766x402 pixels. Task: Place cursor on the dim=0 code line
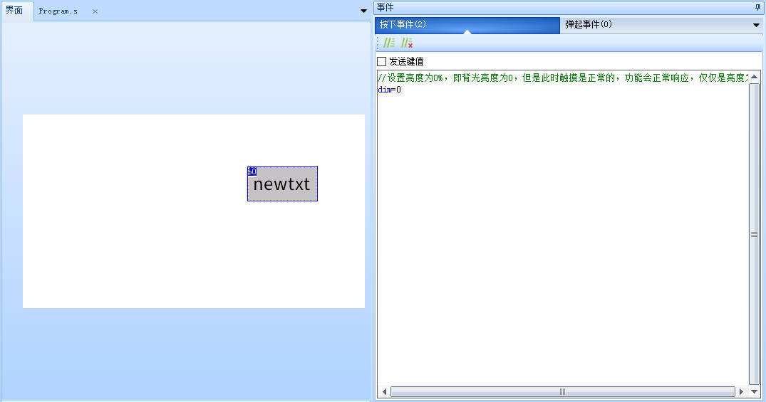click(x=390, y=90)
